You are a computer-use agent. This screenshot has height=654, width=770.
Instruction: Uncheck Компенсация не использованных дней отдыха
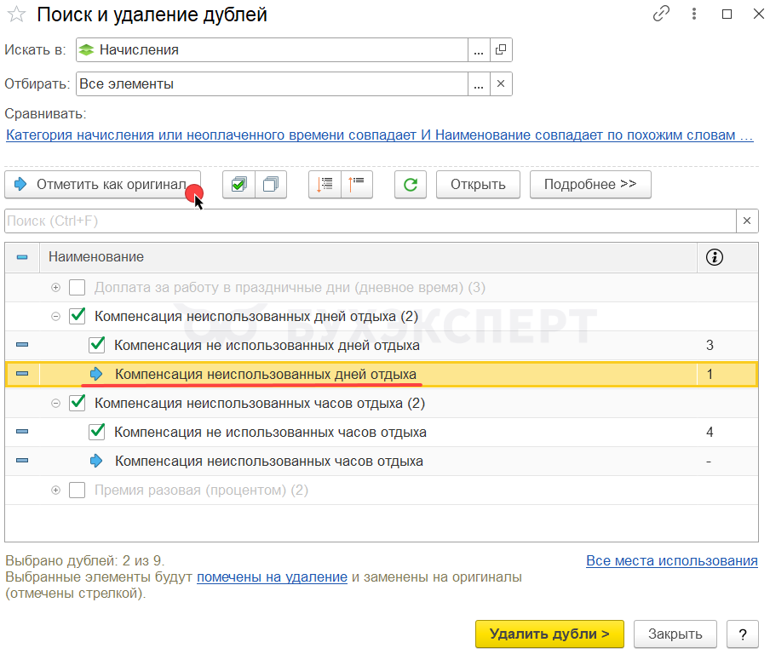pyautogui.click(x=97, y=345)
